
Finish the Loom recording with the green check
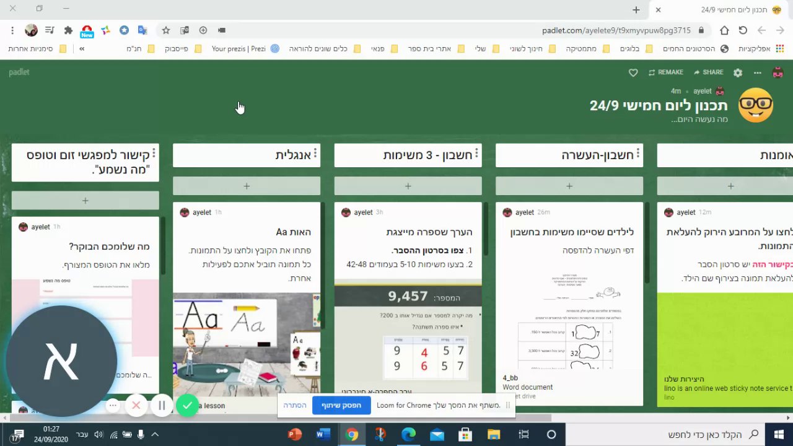point(187,406)
